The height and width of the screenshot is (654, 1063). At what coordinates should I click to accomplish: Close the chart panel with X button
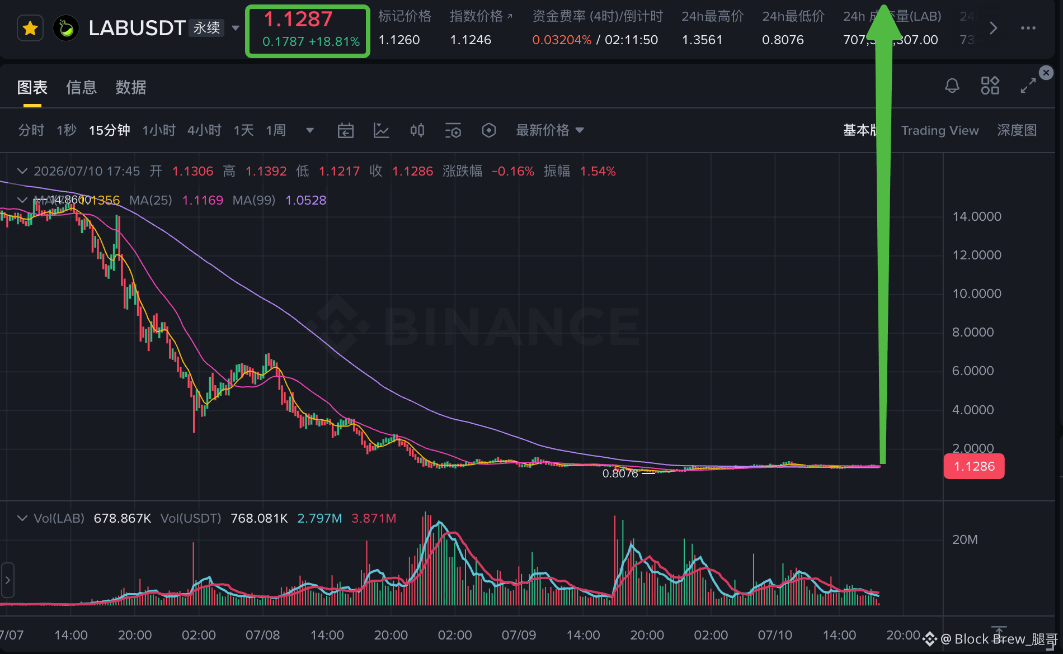pyautogui.click(x=1046, y=73)
